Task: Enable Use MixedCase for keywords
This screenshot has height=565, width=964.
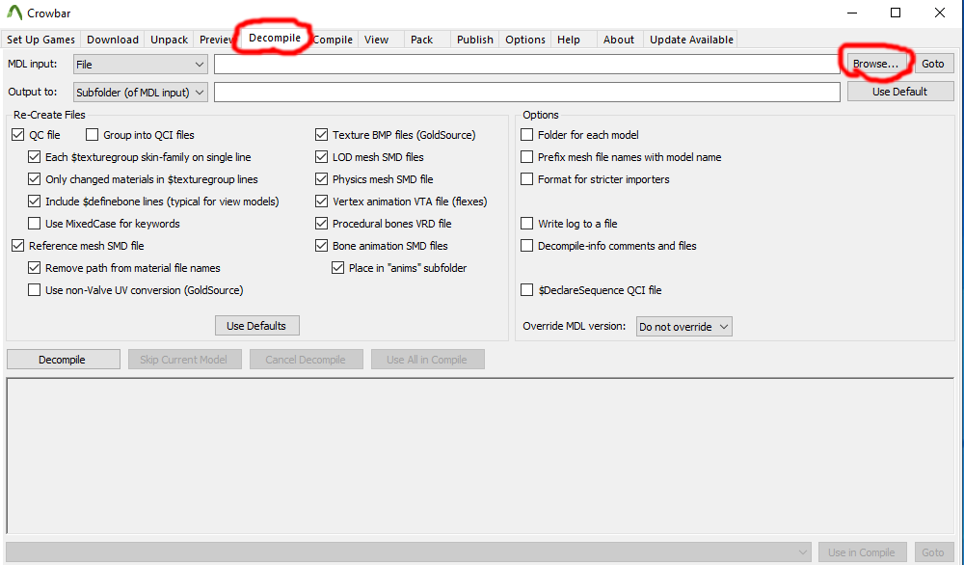Action: tap(35, 223)
